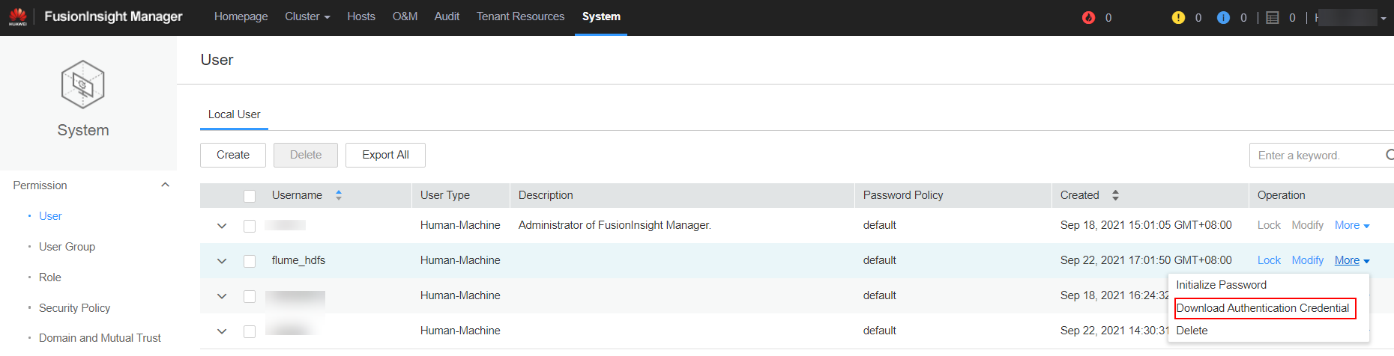The image size is (1394, 356).
Task: Select the checkbox for the first user row
Action: 250,226
